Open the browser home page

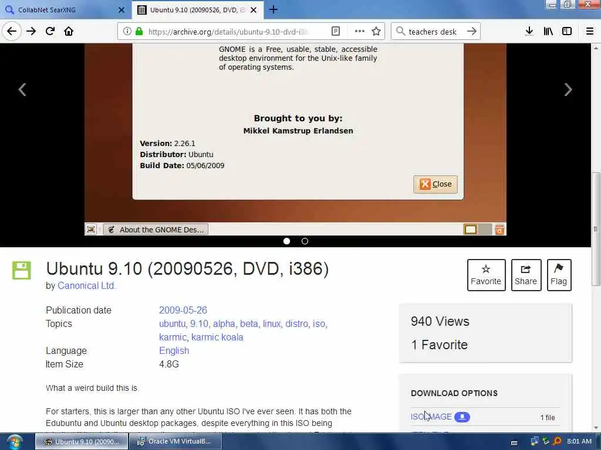point(69,32)
